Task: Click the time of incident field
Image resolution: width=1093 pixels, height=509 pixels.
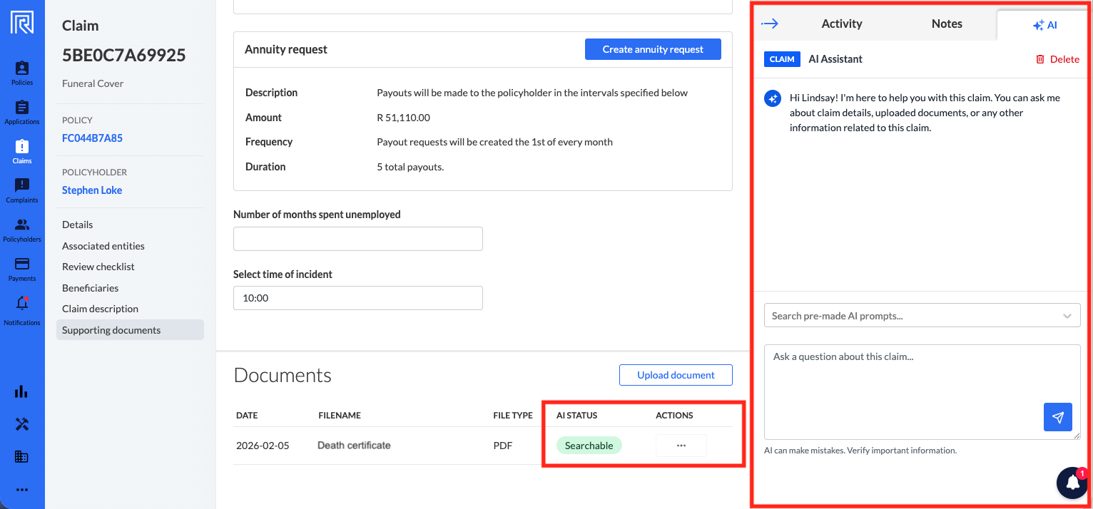Action: pyautogui.click(x=358, y=298)
